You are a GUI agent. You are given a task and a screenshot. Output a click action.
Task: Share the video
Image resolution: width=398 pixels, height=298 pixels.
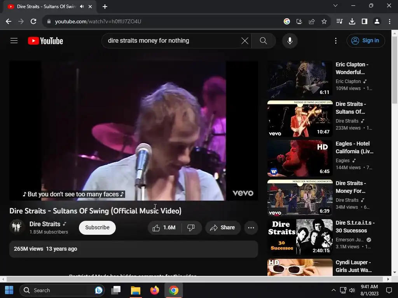click(223, 227)
